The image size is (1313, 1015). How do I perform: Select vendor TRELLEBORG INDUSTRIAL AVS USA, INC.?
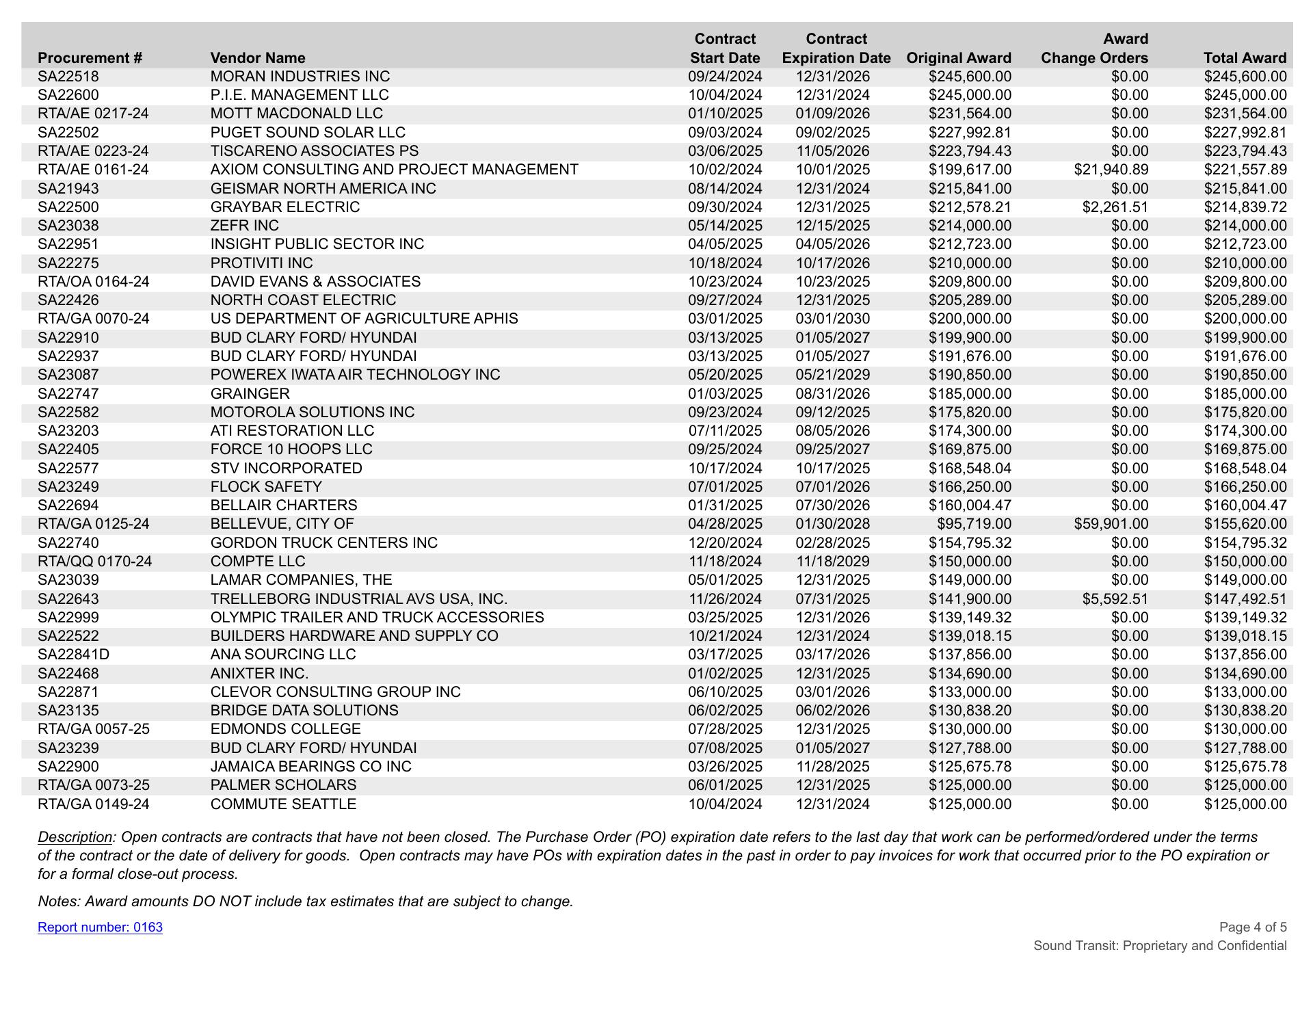click(x=358, y=599)
